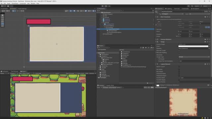Screen dimensions: 212x119
Task: Open the Plastic SCM tab
Action: pos(110,85)
